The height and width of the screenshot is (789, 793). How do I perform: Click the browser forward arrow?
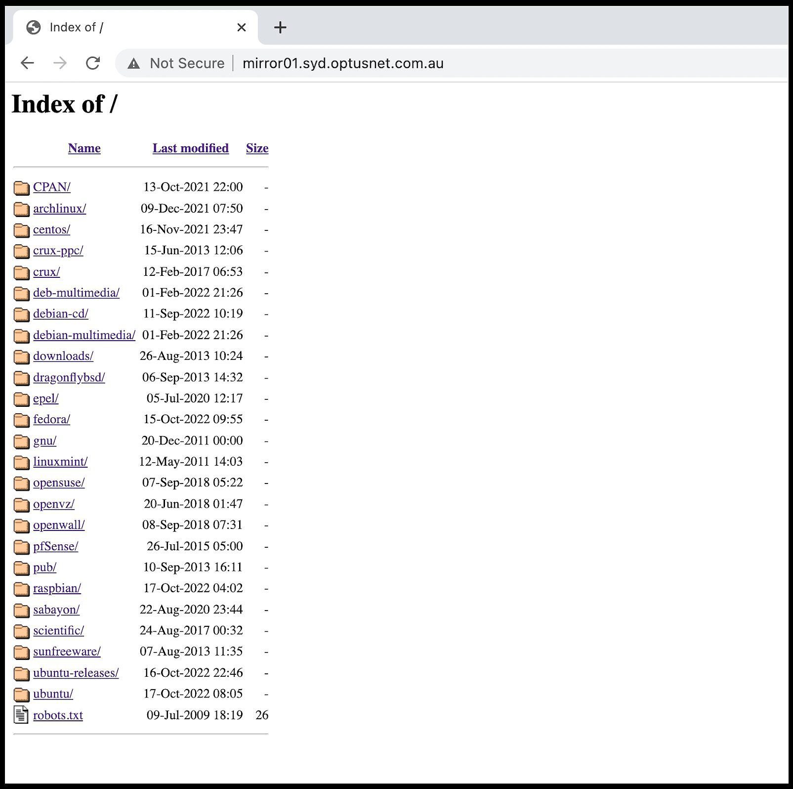click(x=60, y=63)
